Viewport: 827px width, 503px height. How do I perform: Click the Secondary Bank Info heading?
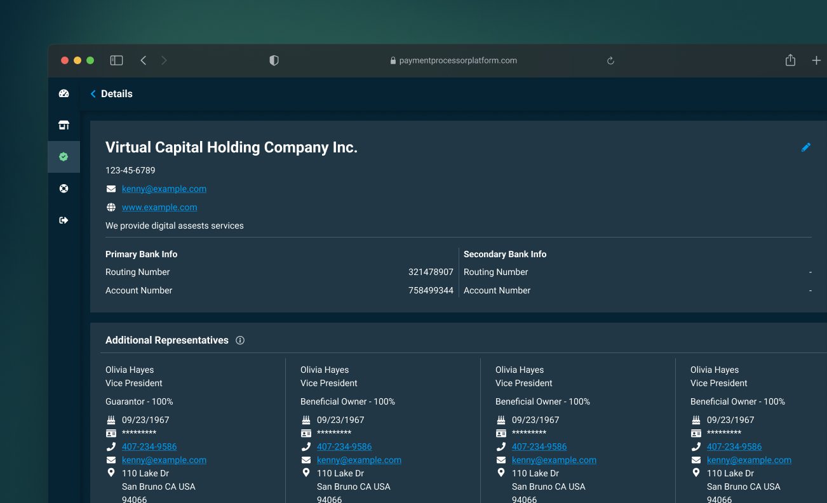[505, 254]
